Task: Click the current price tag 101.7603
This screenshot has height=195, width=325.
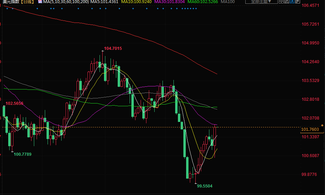Action: click(x=312, y=129)
